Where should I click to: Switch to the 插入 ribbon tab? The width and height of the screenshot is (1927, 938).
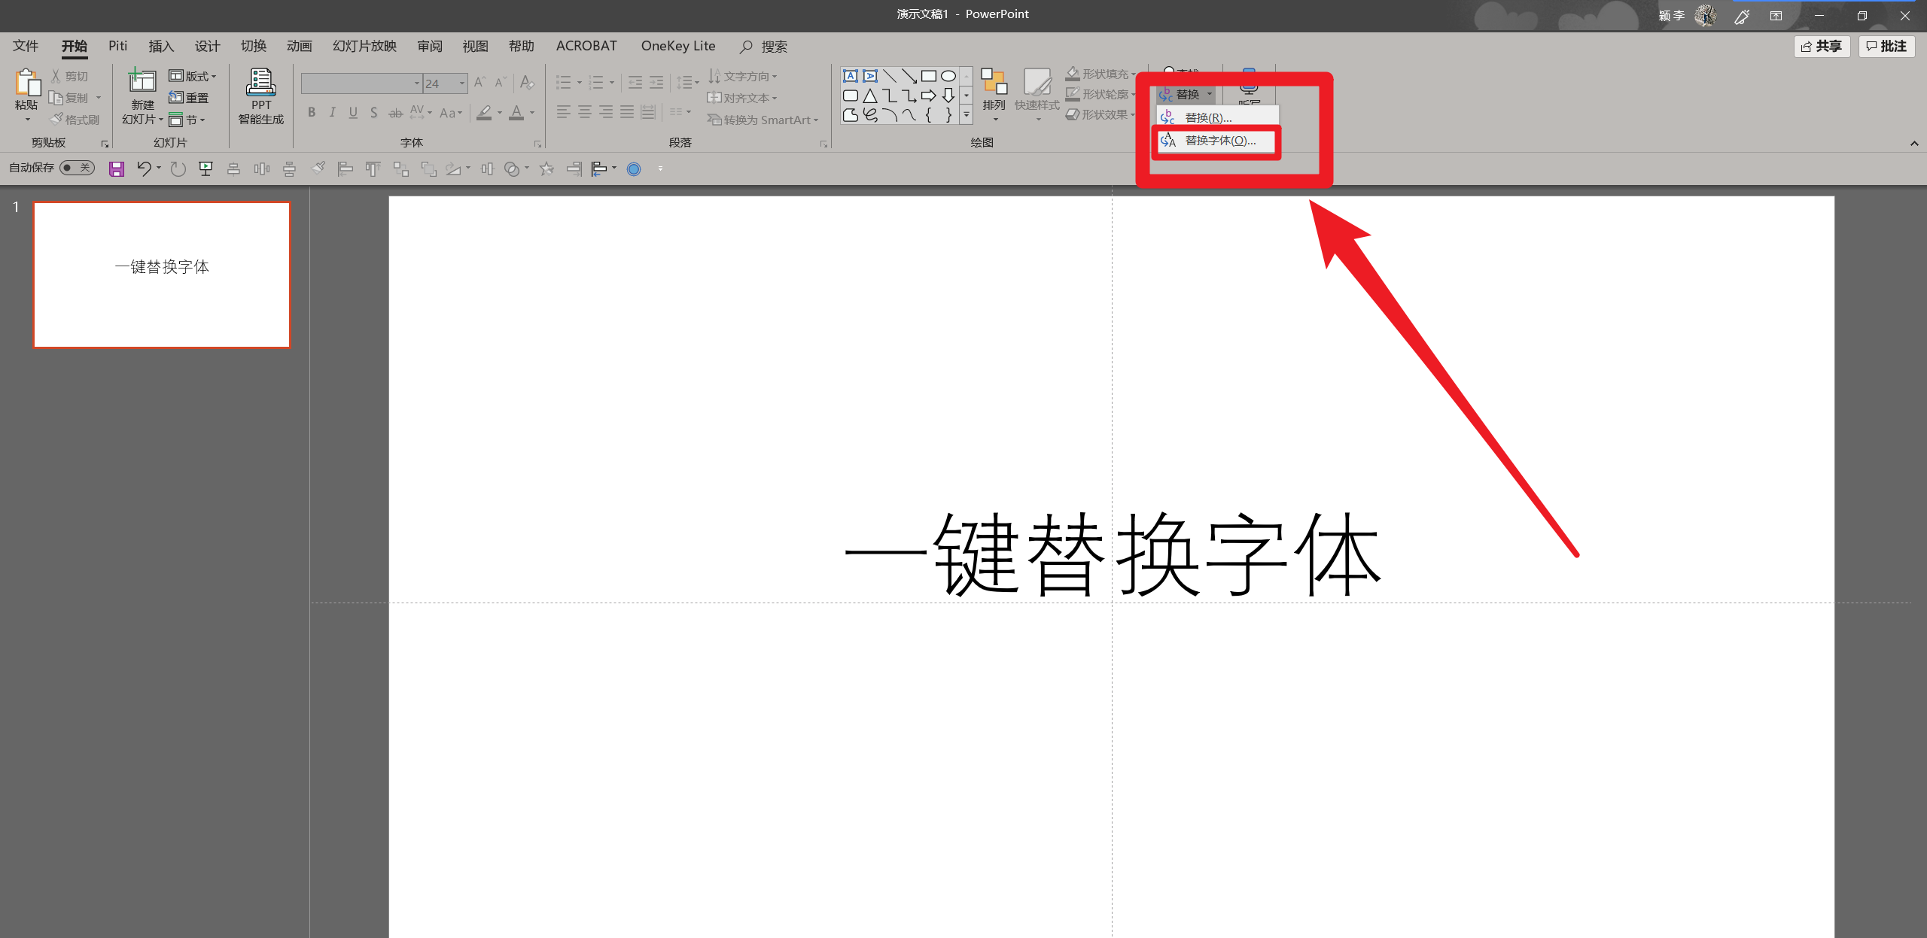point(161,47)
